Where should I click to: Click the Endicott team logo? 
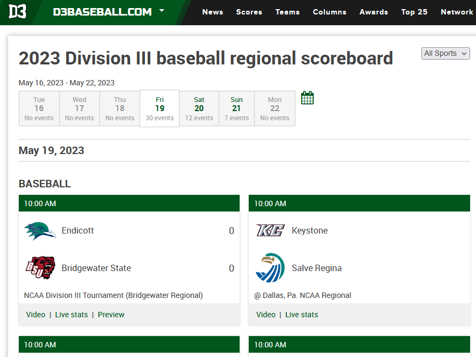(x=40, y=231)
